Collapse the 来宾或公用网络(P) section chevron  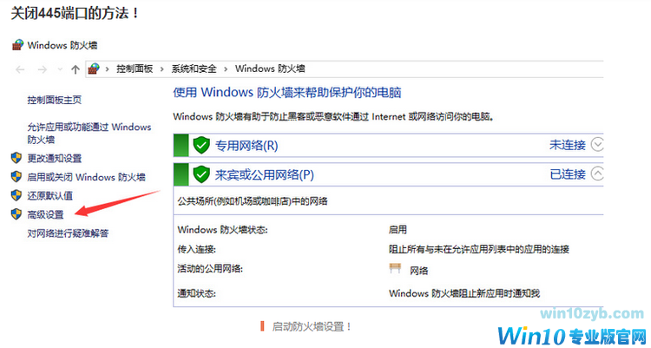point(597,174)
